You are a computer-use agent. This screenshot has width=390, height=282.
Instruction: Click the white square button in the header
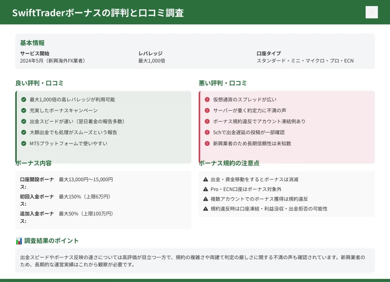371,12
